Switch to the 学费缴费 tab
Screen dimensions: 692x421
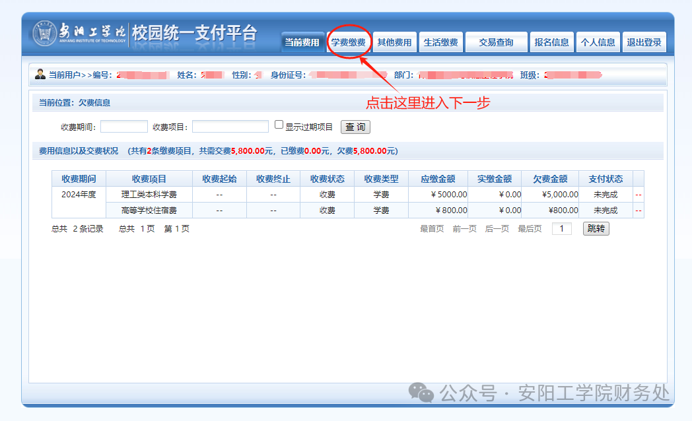(348, 42)
